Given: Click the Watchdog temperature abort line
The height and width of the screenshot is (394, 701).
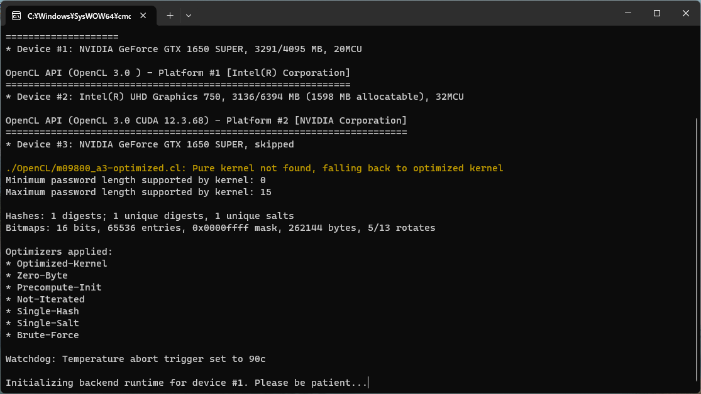Looking at the screenshot, I should (x=135, y=359).
